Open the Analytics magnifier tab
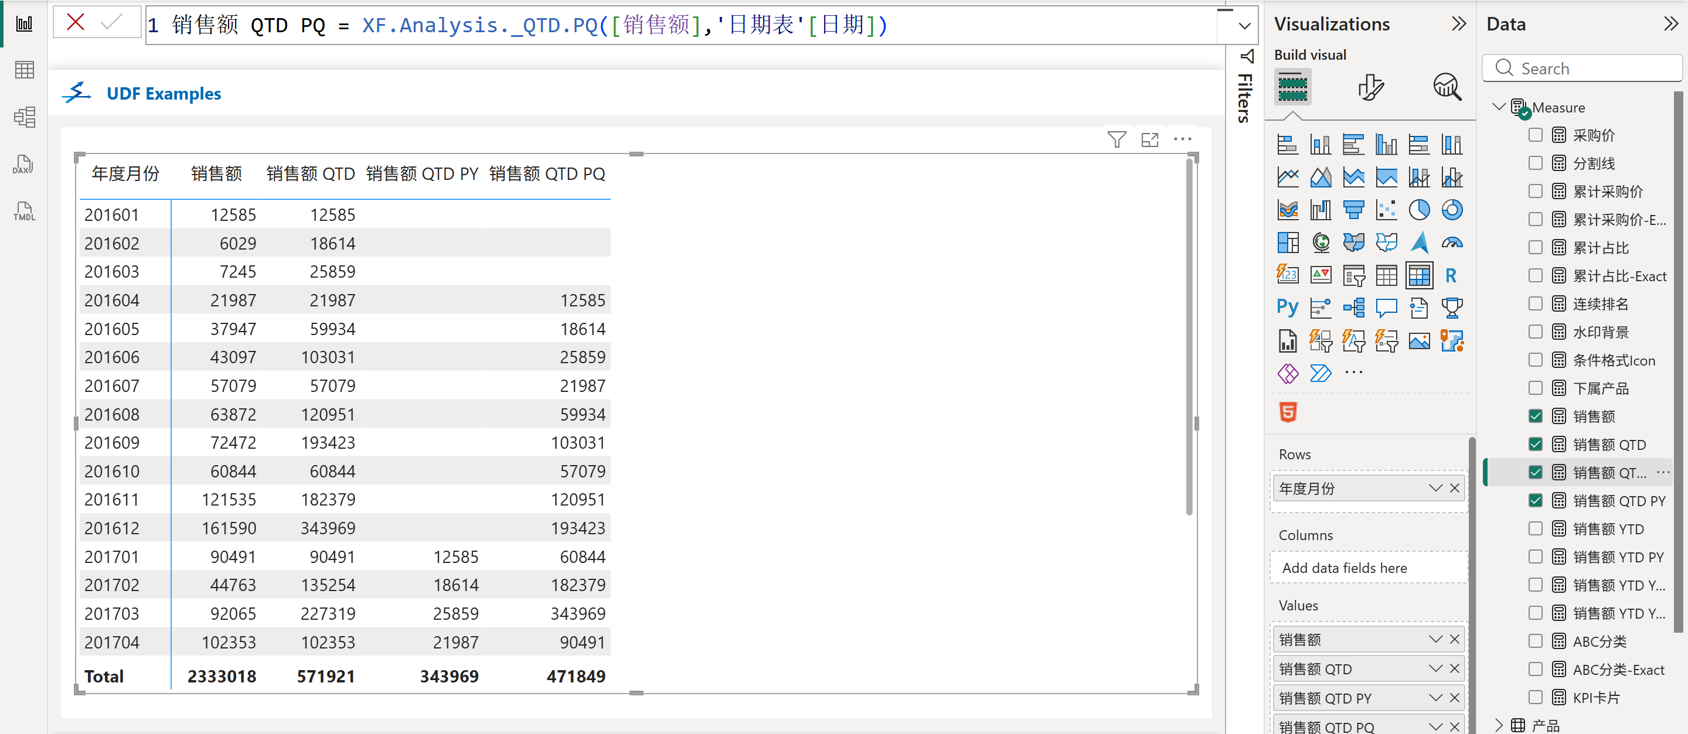This screenshot has width=1688, height=734. click(1447, 87)
